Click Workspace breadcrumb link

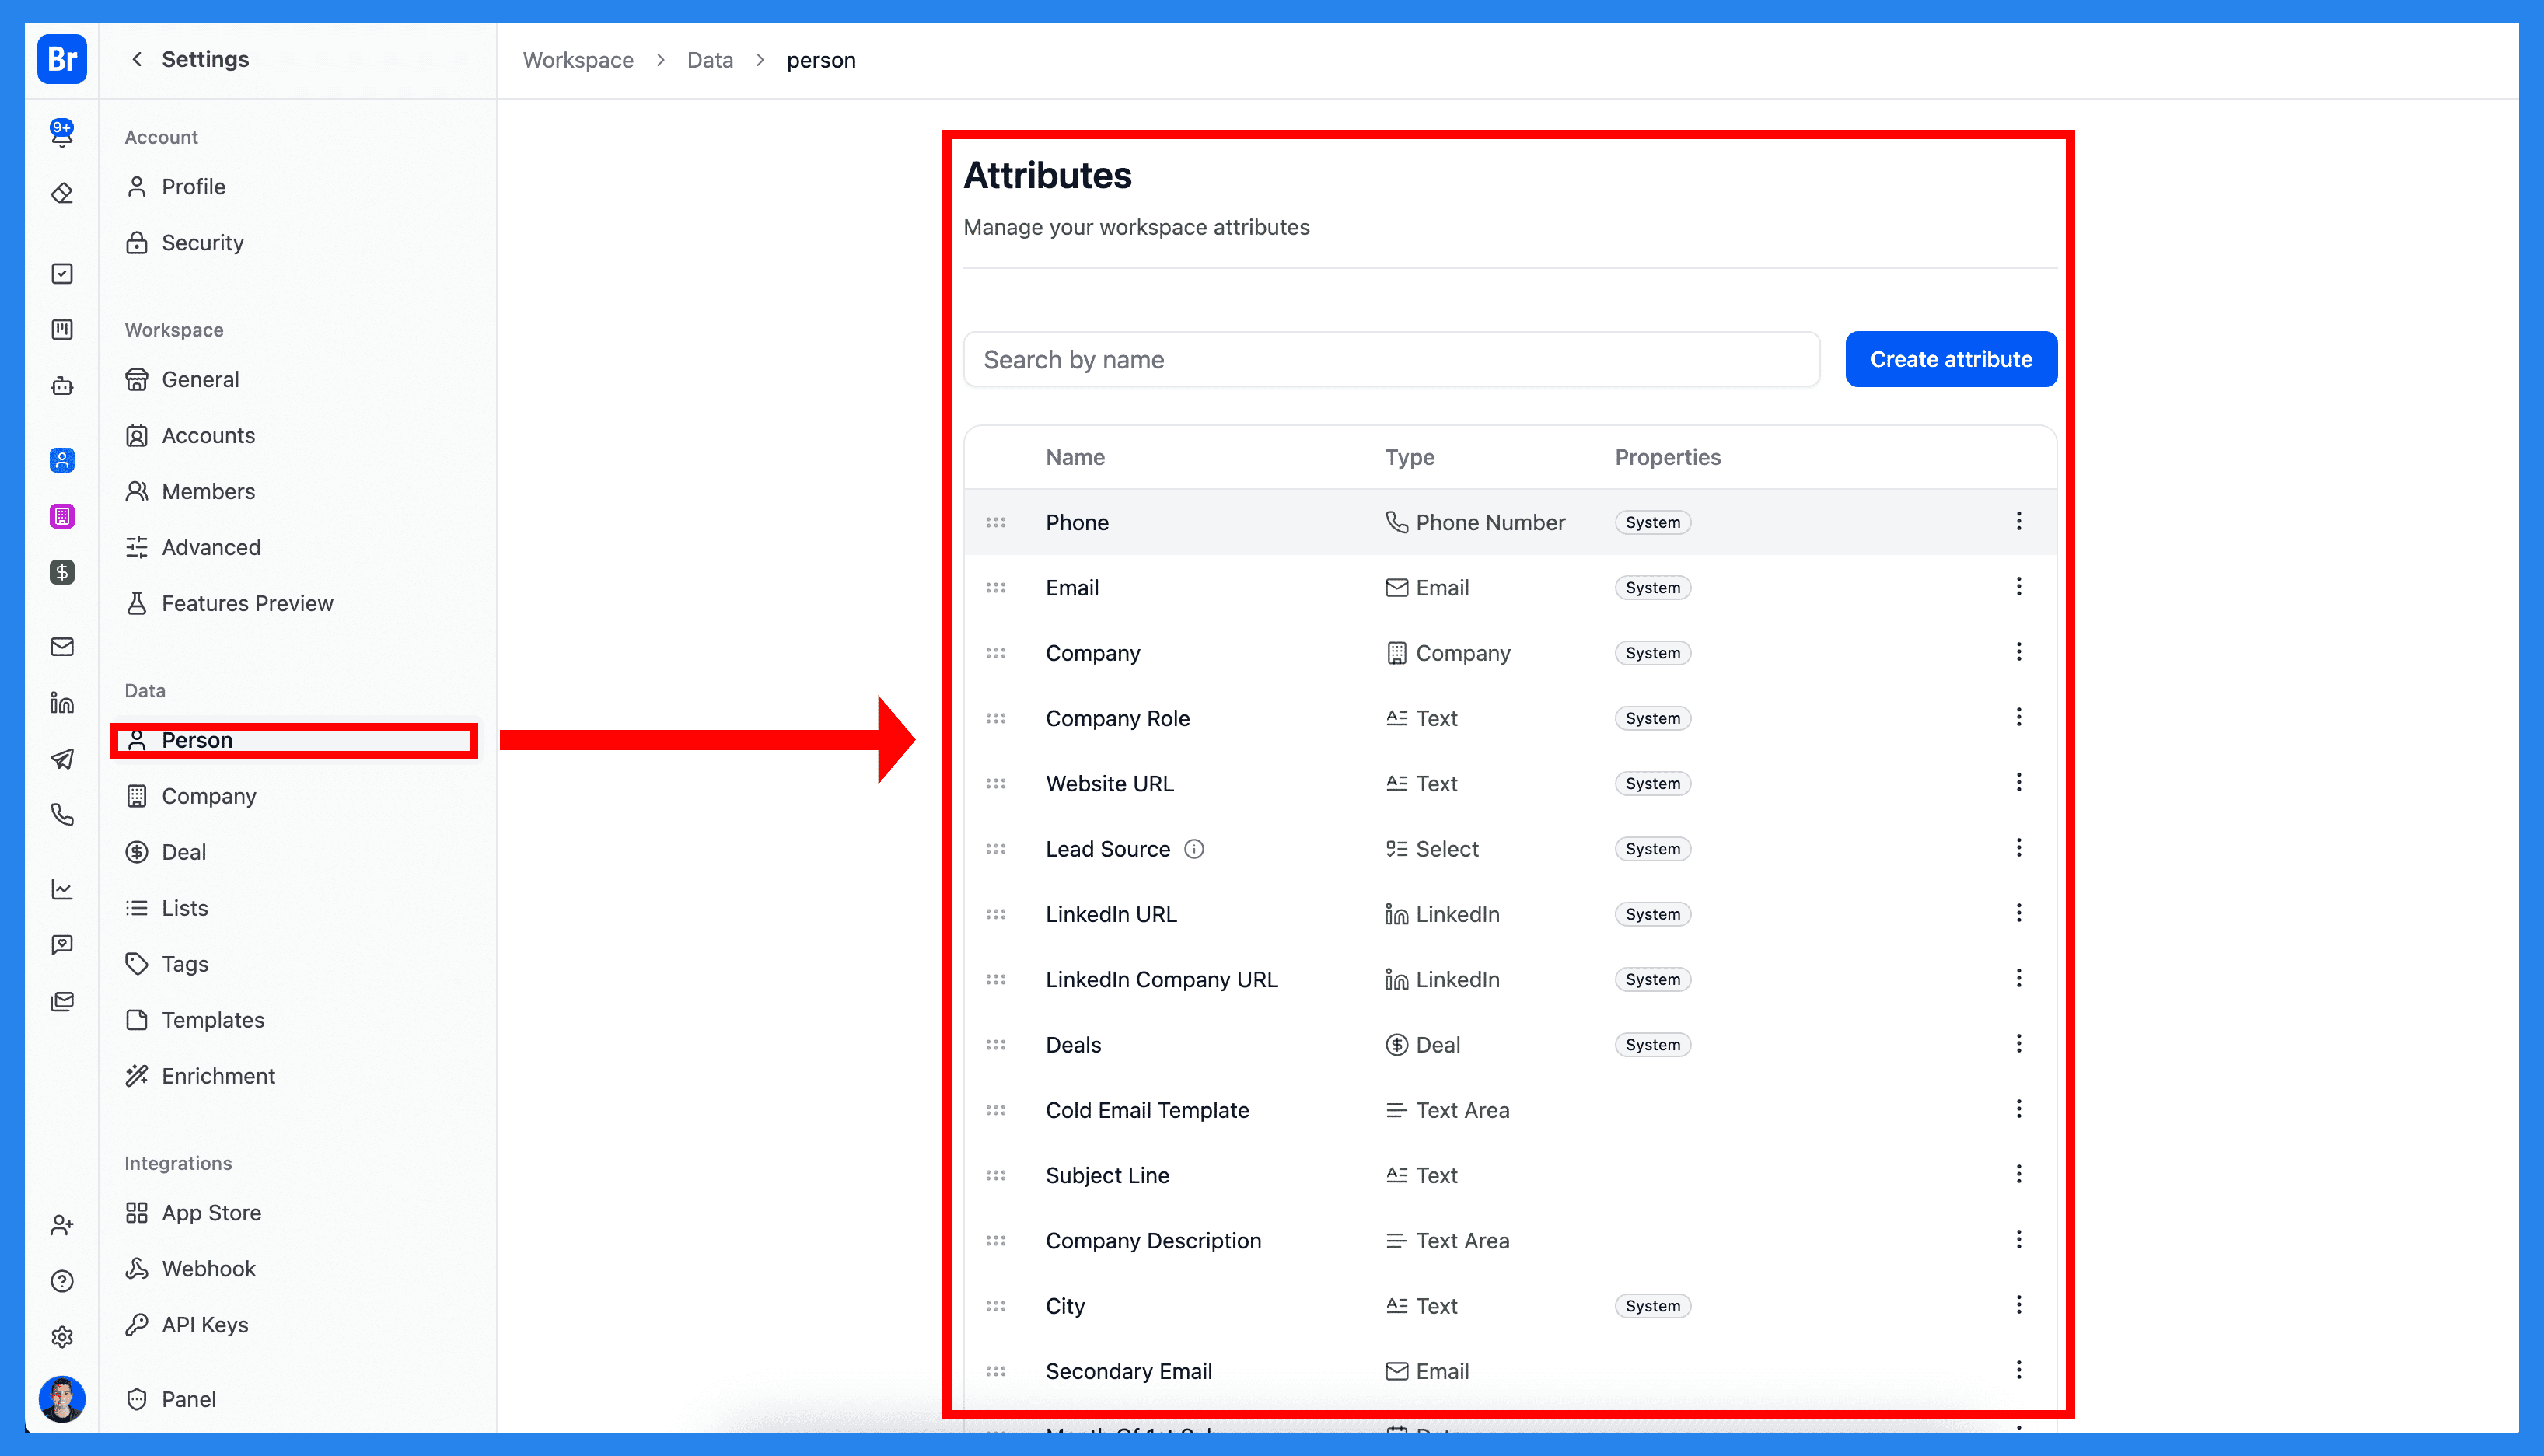click(x=578, y=60)
